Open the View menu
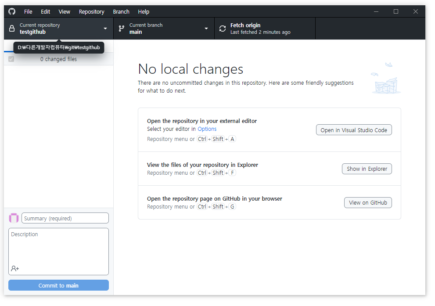The height and width of the screenshot is (306, 435). coord(65,12)
